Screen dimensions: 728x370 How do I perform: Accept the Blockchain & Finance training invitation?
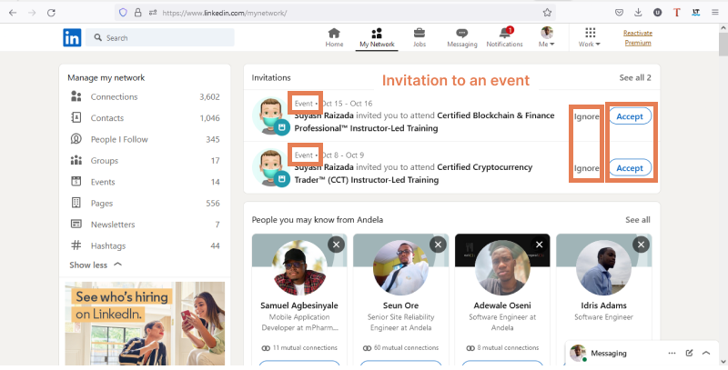(630, 116)
